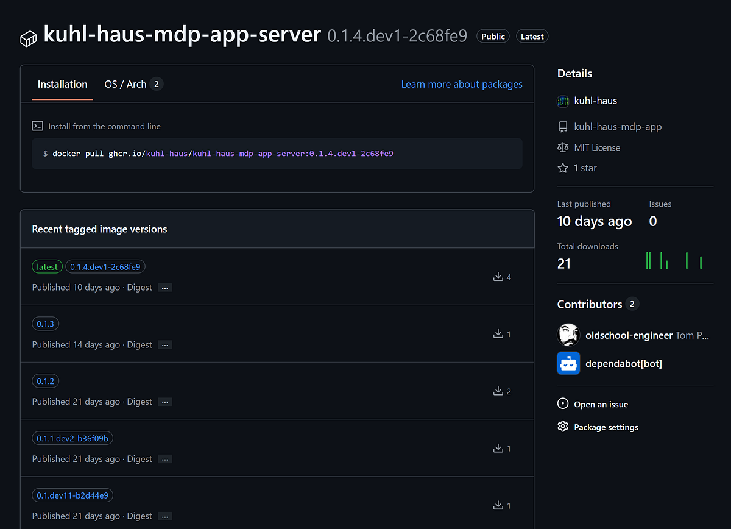The height and width of the screenshot is (529, 731).
Task: Click the dependabot[bot] avatar icon
Action: point(568,363)
